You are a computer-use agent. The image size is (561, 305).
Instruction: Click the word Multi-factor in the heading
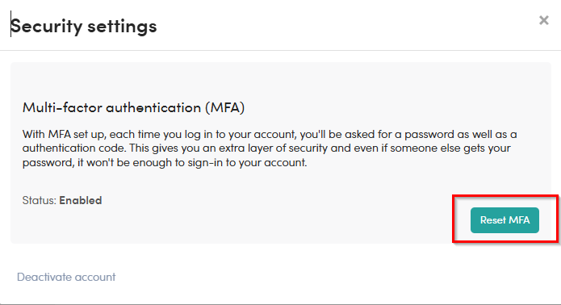[x=62, y=107]
